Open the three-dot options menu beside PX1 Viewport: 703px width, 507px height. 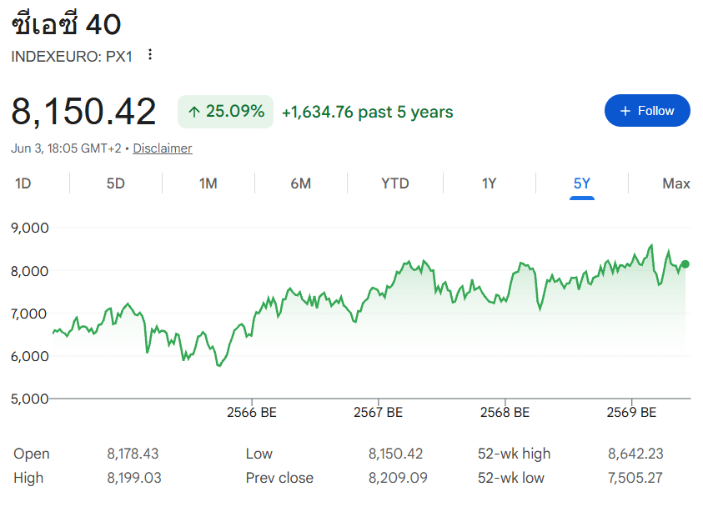(150, 55)
